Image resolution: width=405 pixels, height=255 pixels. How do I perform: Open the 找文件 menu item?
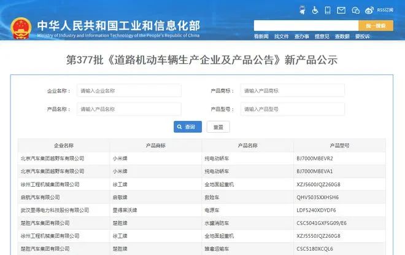281,36
